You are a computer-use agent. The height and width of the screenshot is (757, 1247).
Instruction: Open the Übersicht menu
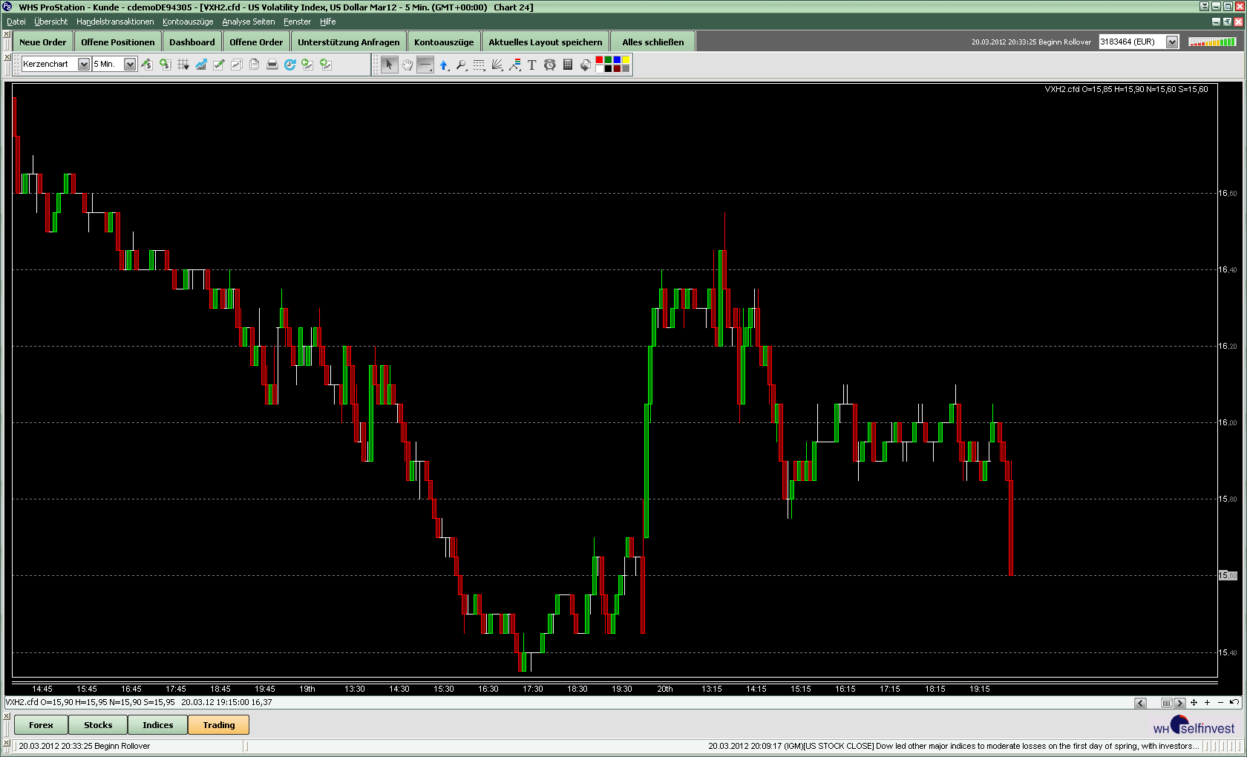point(50,22)
